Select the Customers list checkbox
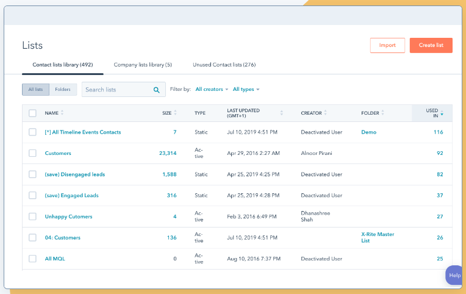Screen dimensions: 466x294 pyautogui.click(x=32, y=153)
